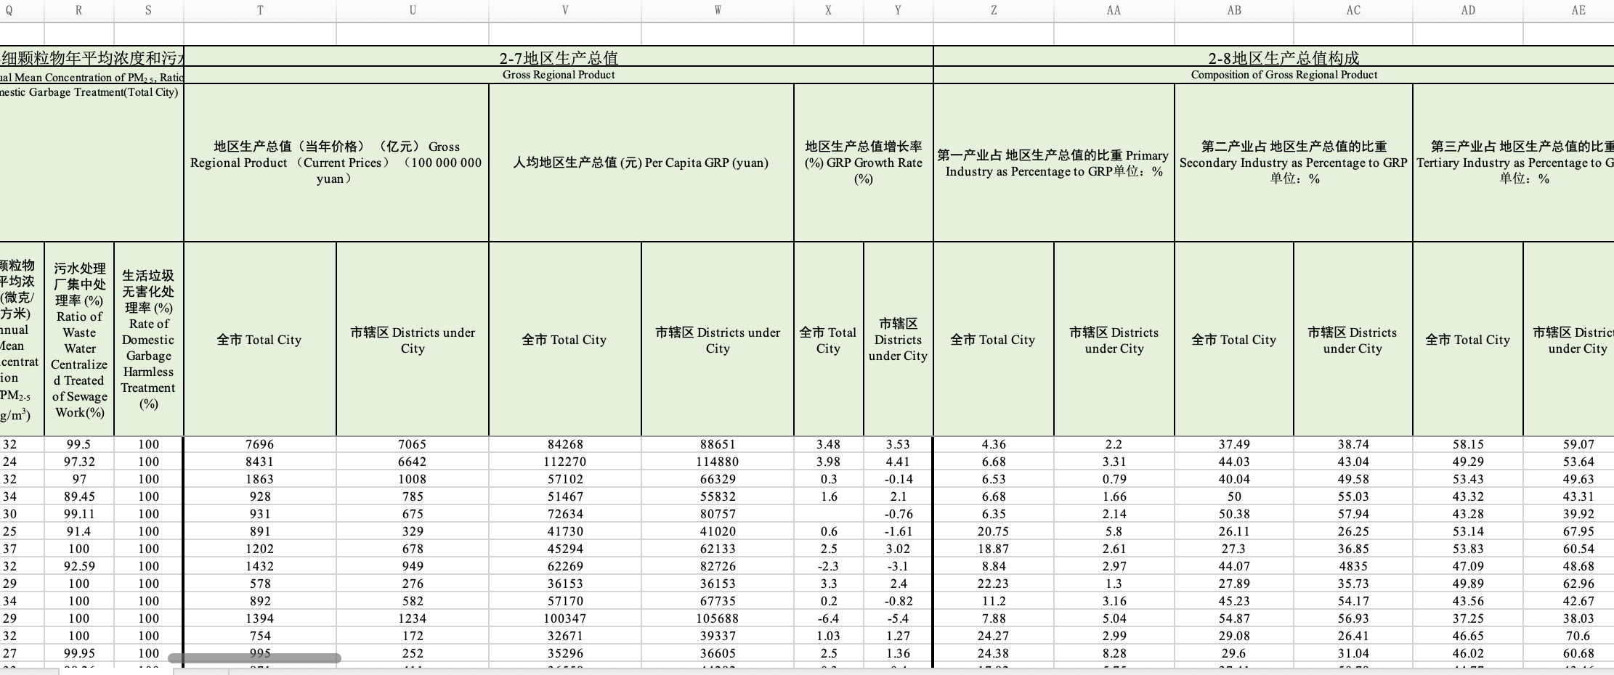Select column AC header
Viewport: 1614px width, 675px height.
coord(1353,10)
